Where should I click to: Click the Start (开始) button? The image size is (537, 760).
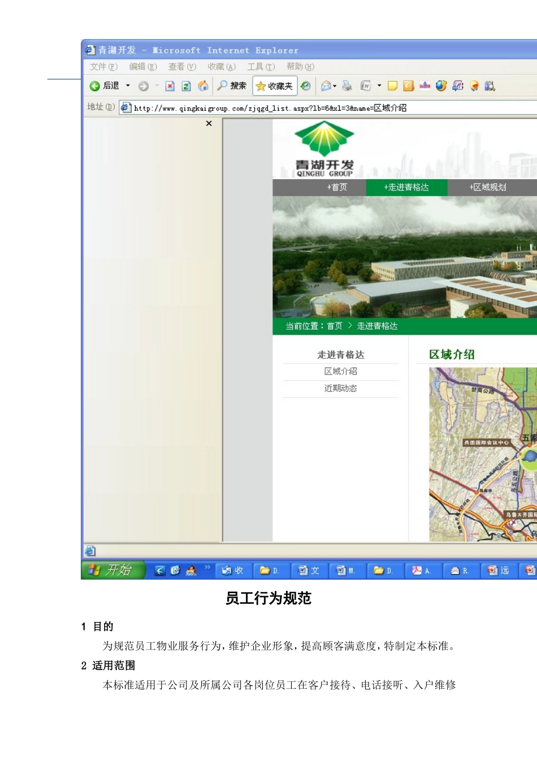coord(114,570)
